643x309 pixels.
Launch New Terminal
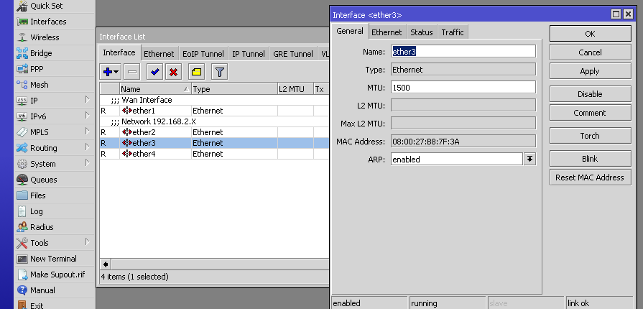[x=55, y=259]
